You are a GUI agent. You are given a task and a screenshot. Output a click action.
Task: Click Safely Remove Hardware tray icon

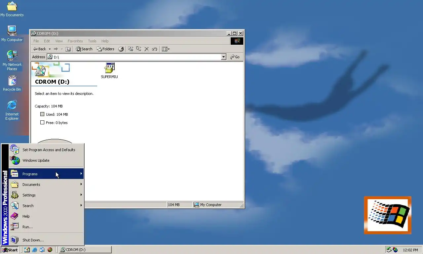[x=389, y=250]
